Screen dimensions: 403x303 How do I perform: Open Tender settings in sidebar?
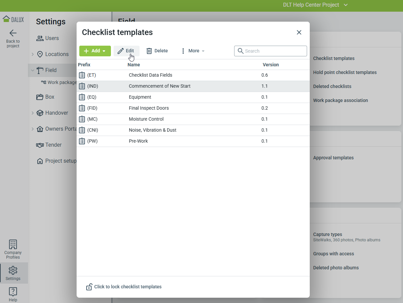pyautogui.click(x=53, y=145)
